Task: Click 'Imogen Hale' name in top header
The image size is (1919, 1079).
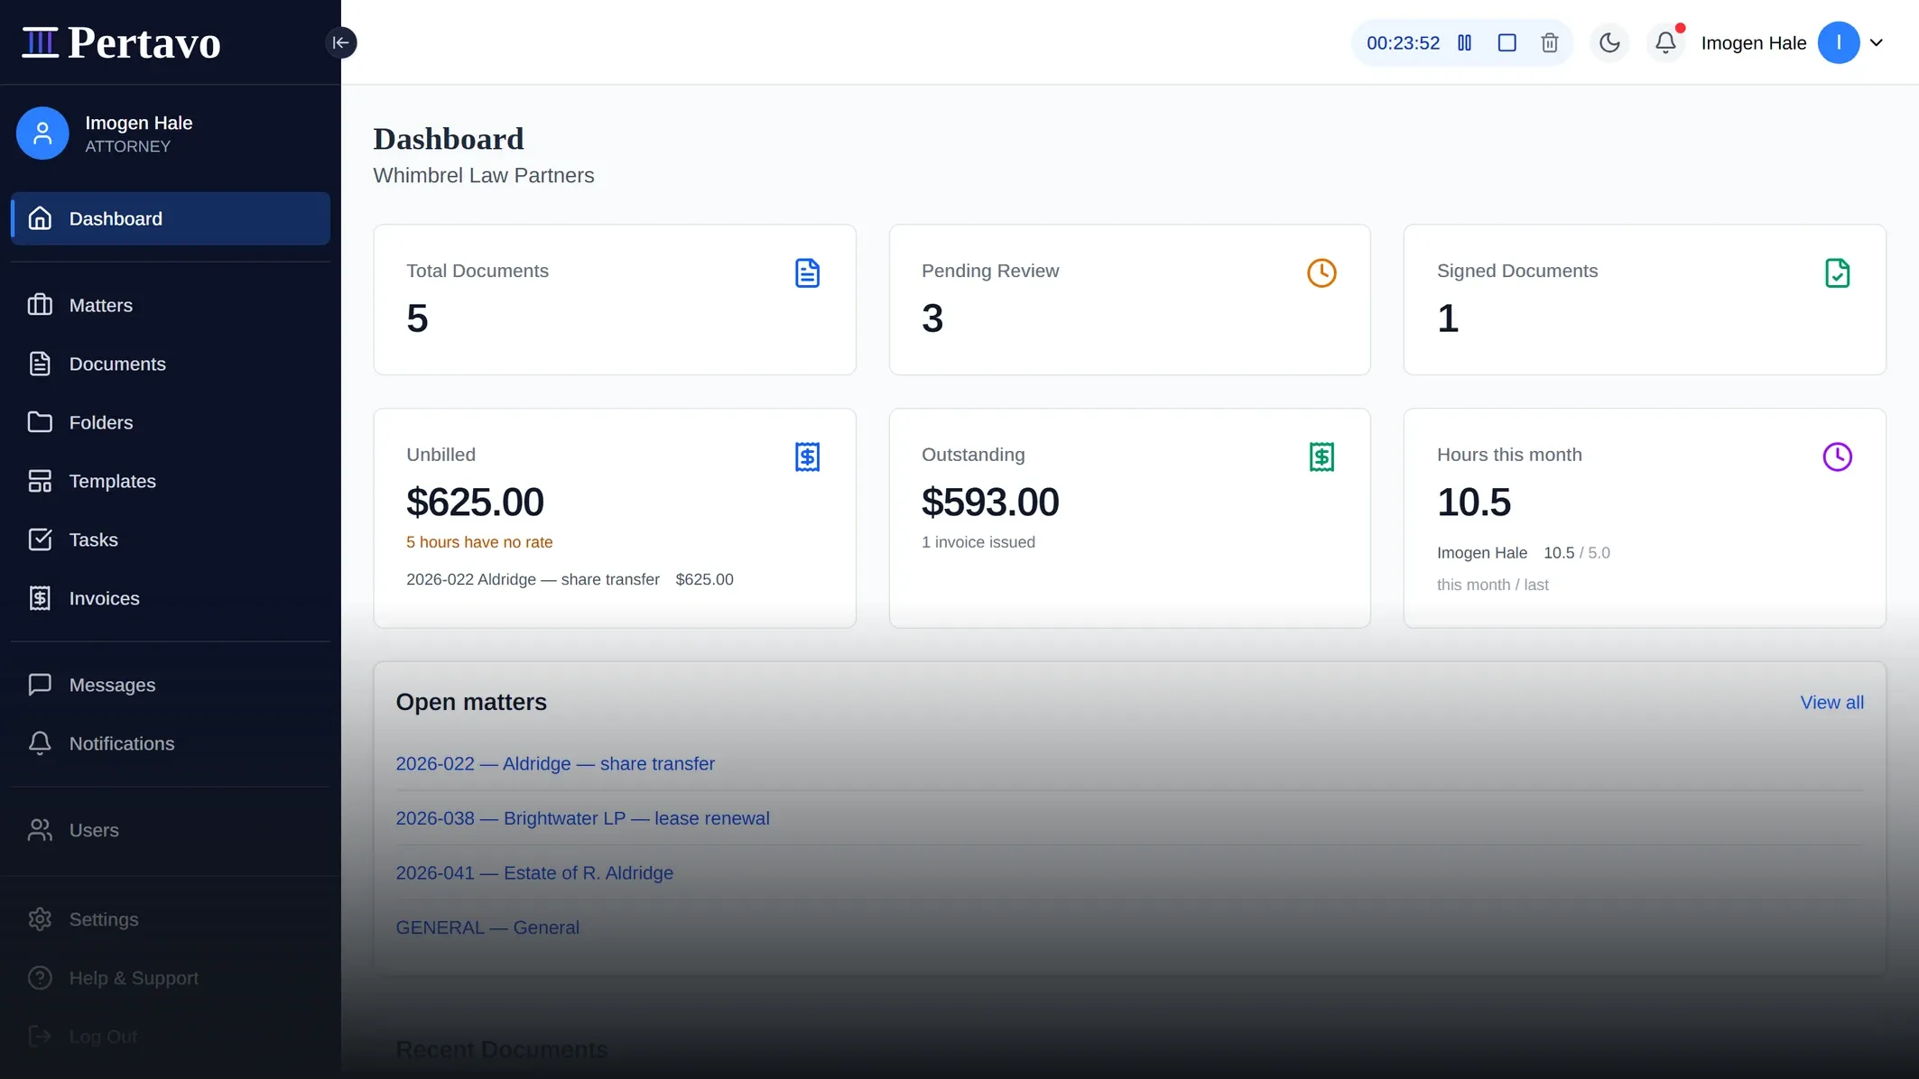Action: (1753, 42)
